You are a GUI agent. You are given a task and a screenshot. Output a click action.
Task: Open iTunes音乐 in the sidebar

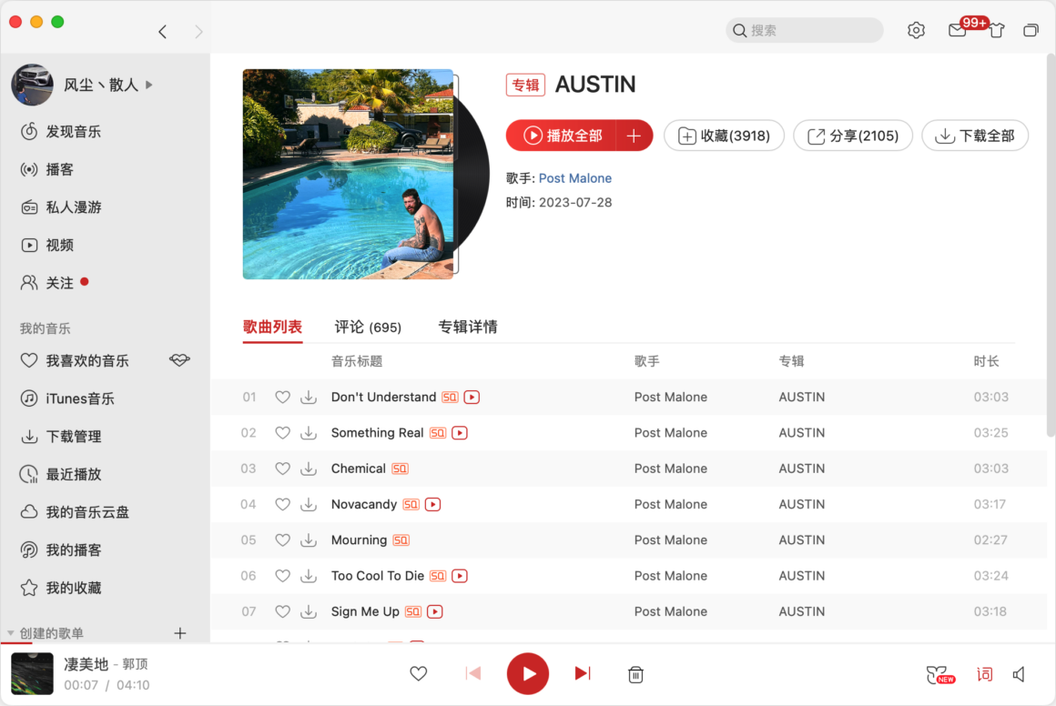67,398
